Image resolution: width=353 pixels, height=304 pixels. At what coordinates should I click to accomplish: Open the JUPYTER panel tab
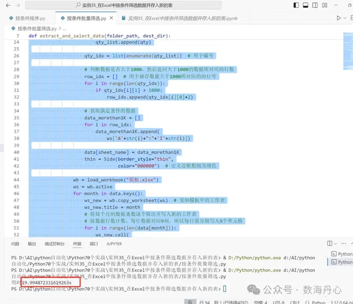(114, 244)
